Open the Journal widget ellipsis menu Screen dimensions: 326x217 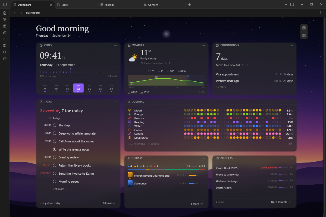292,102
